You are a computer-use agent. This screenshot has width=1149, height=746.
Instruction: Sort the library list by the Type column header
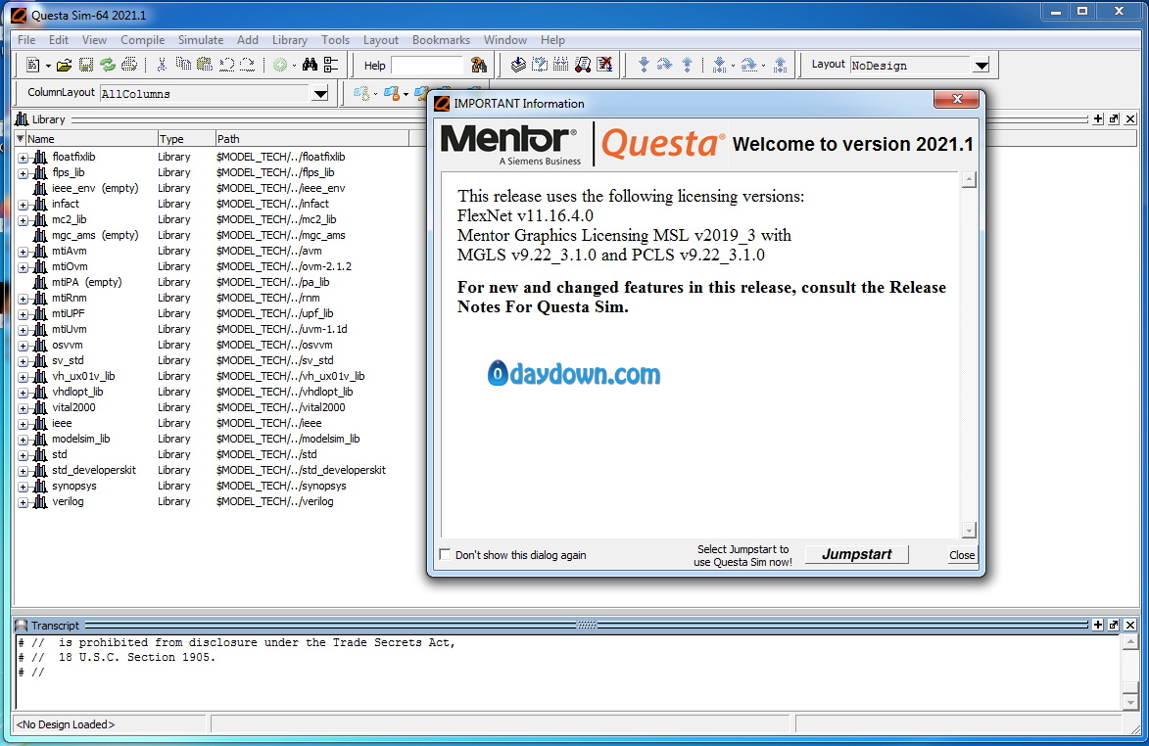tap(185, 138)
